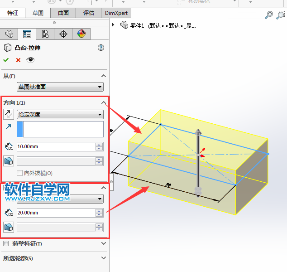Increase D2 depth with up spinner

tap(99, 211)
